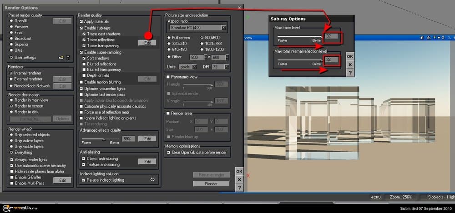The height and width of the screenshot is (213, 455).
Task: Open the Units pixels dropdown
Action: [x=187, y=67]
